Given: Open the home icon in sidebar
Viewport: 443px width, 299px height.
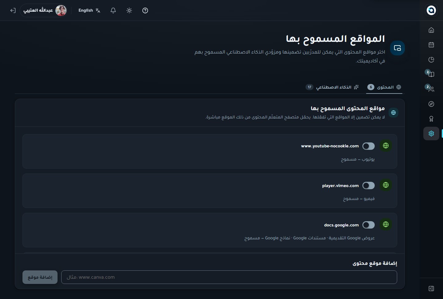Looking at the screenshot, I should pyautogui.click(x=431, y=30).
